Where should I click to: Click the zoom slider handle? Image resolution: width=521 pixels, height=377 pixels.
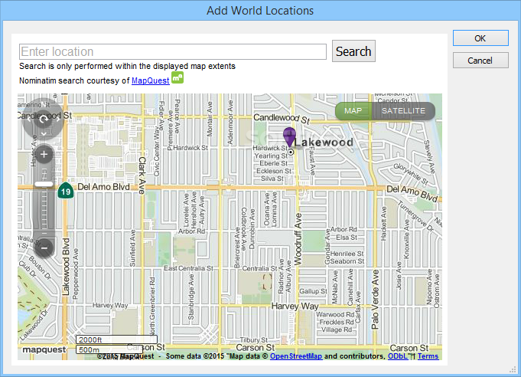click(44, 184)
